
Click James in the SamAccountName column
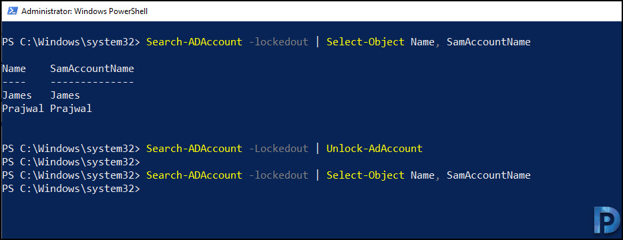point(65,95)
